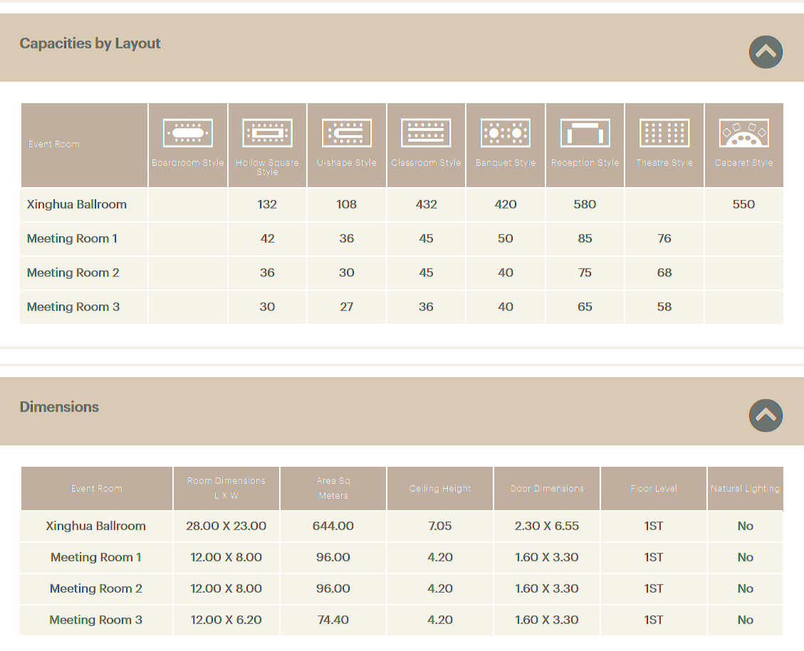Click Xinghua Ballroom area value 644.00
Viewport: 804px width, 651px height.
[x=333, y=526]
